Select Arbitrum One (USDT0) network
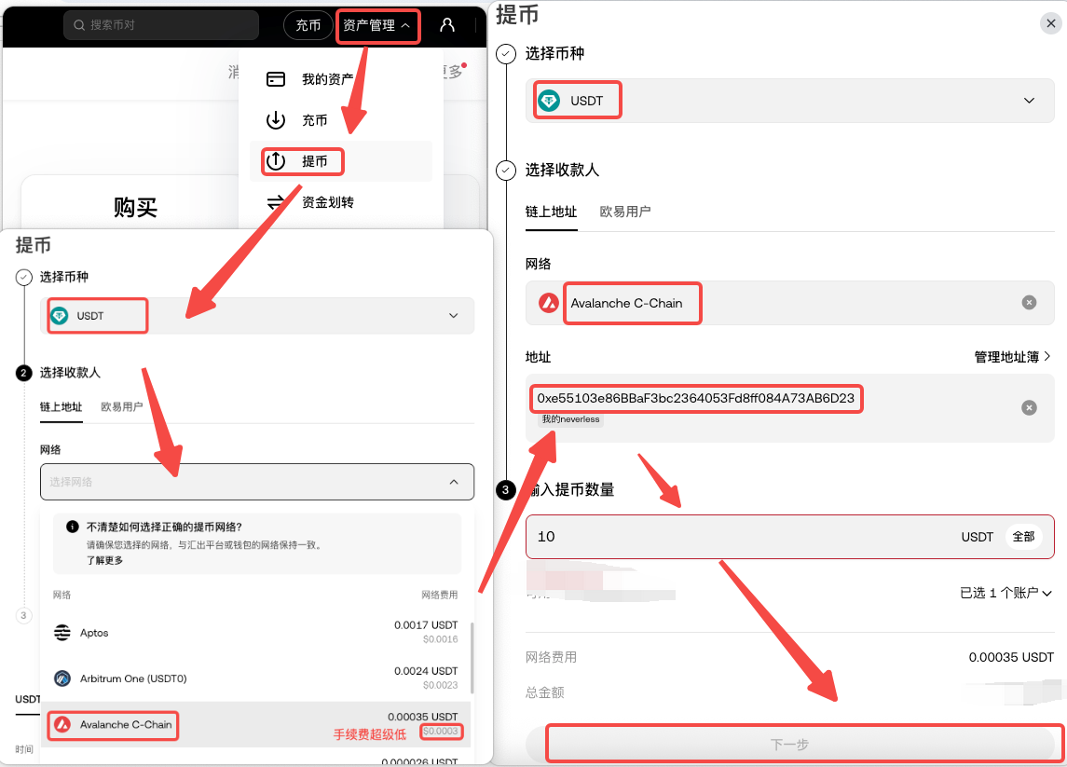The width and height of the screenshot is (1067, 767). [255, 678]
